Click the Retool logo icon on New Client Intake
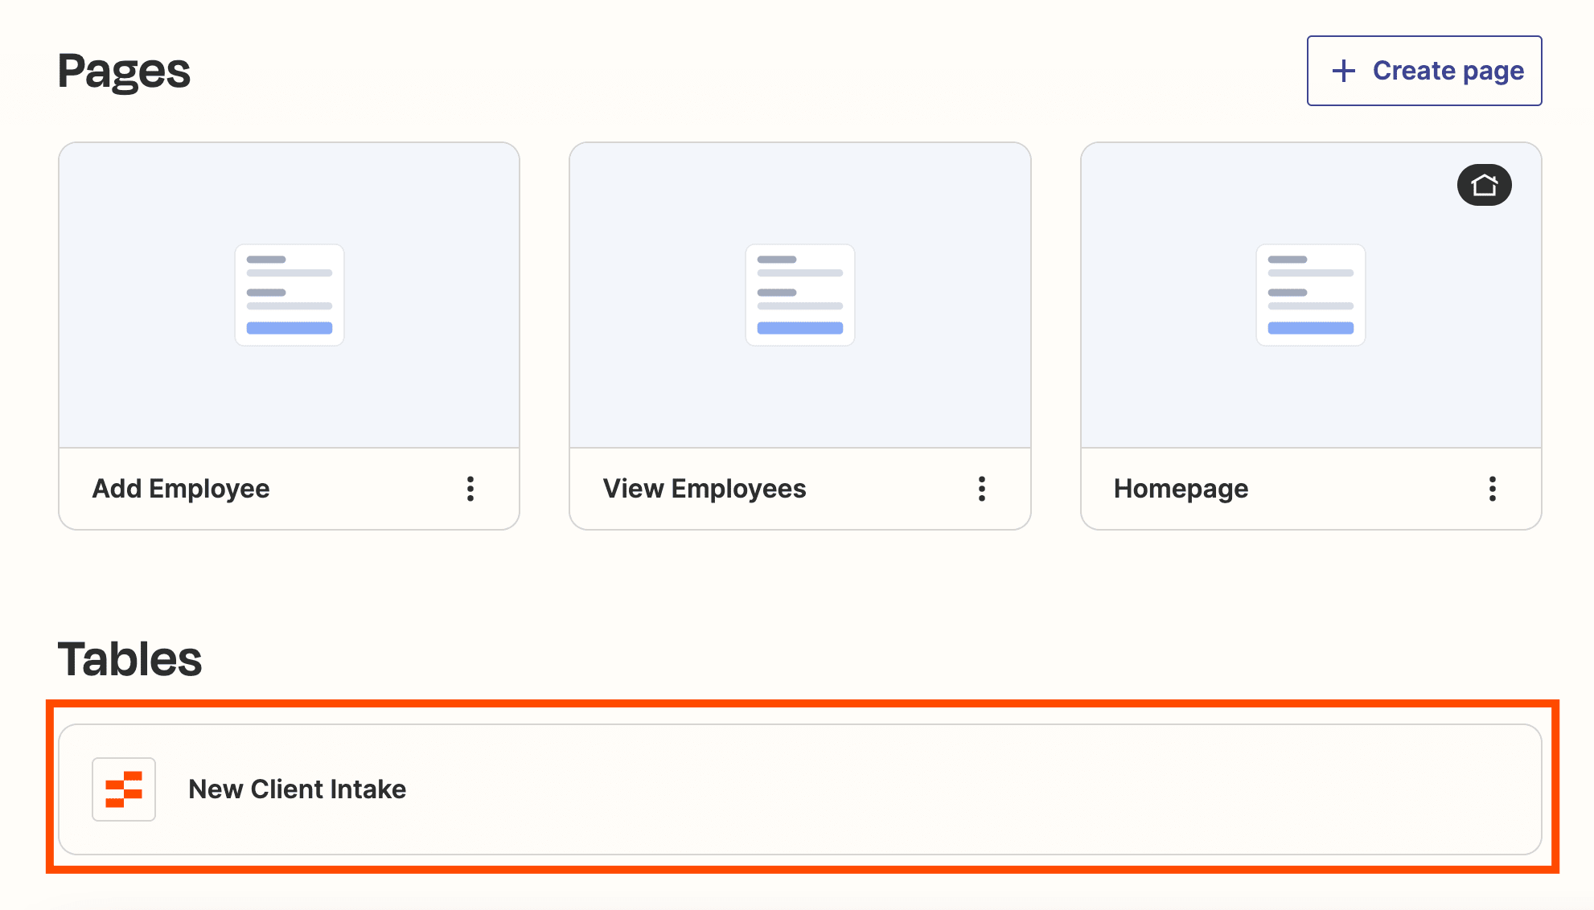 click(122, 789)
